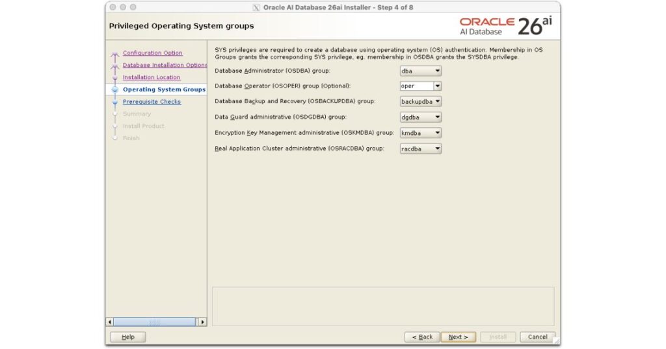Click the Database Installation Options step marker

(x=114, y=66)
